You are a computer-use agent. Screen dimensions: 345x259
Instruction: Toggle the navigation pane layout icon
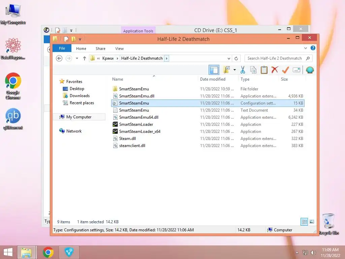coord(214,70)
